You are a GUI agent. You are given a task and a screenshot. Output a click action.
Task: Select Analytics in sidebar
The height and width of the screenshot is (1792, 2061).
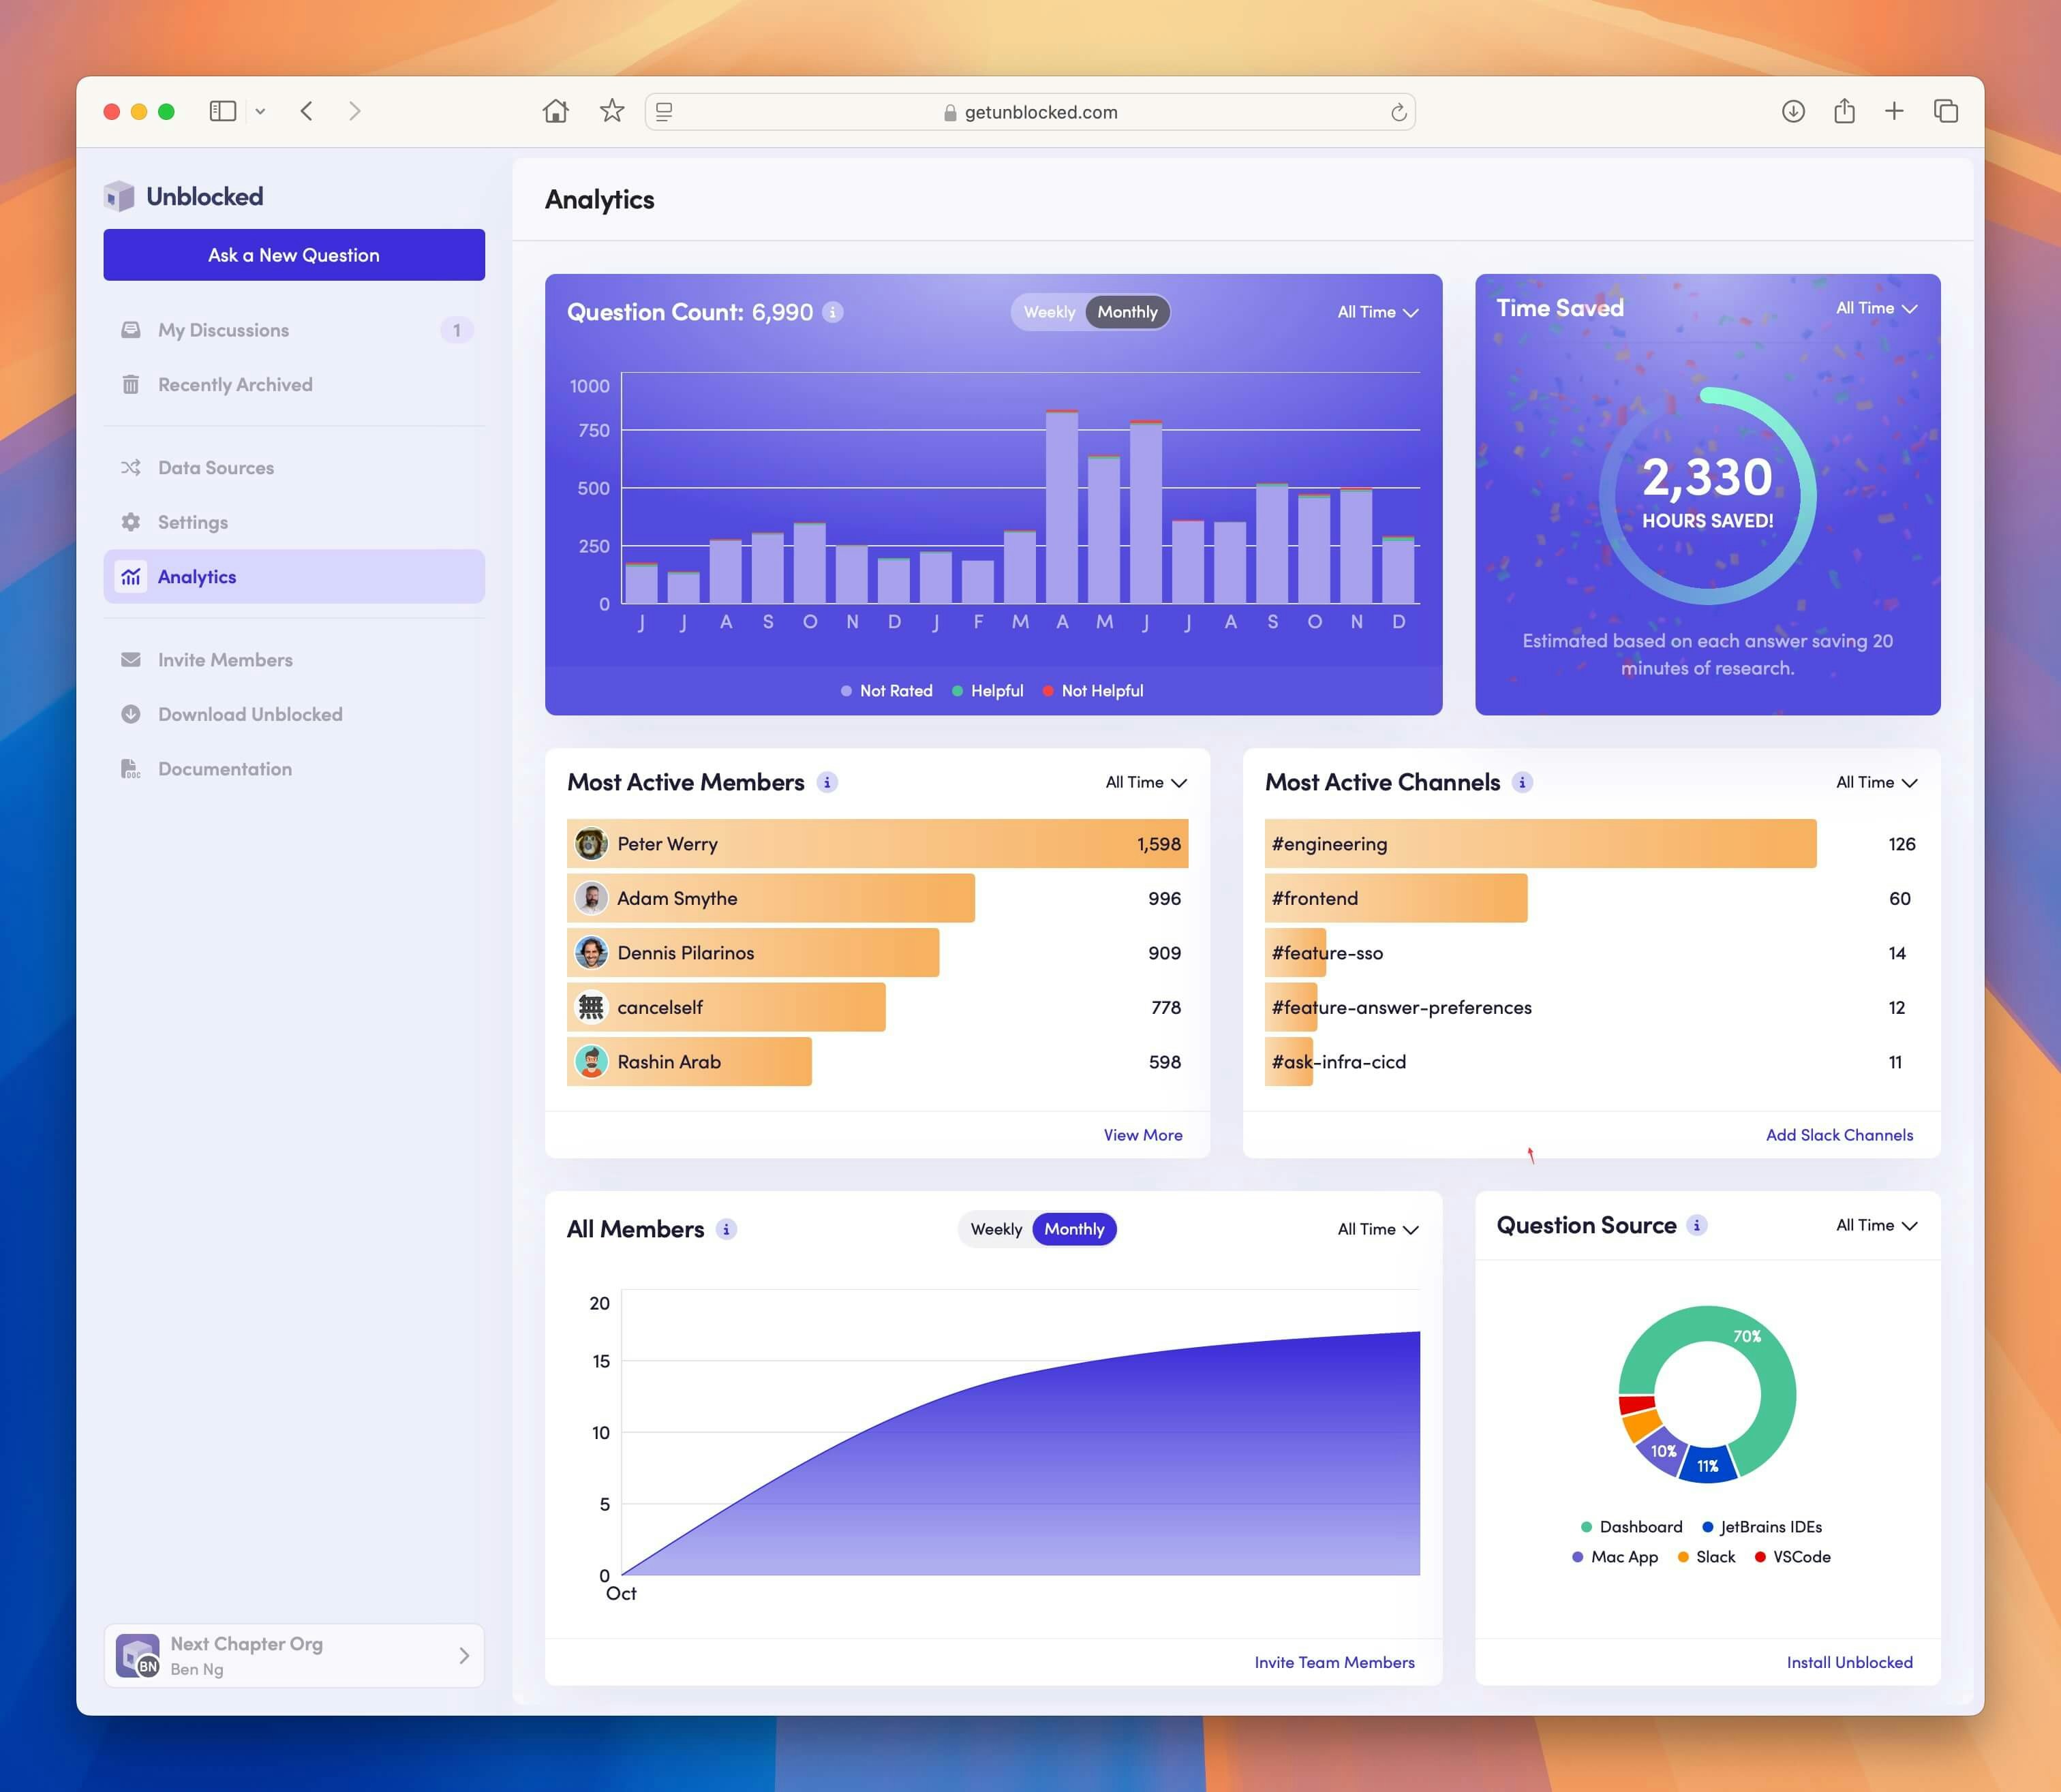294,577
